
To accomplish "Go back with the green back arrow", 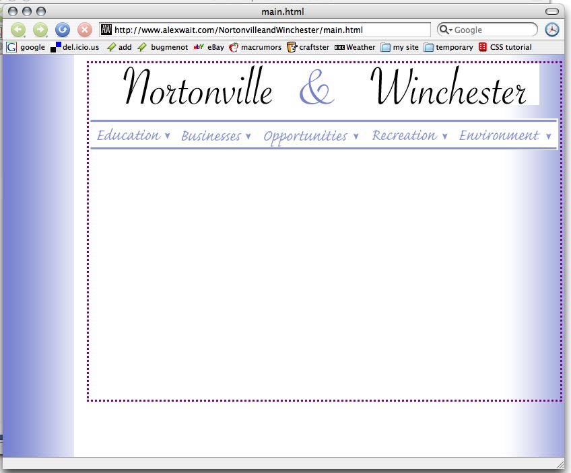I will [x=18, y=30].
